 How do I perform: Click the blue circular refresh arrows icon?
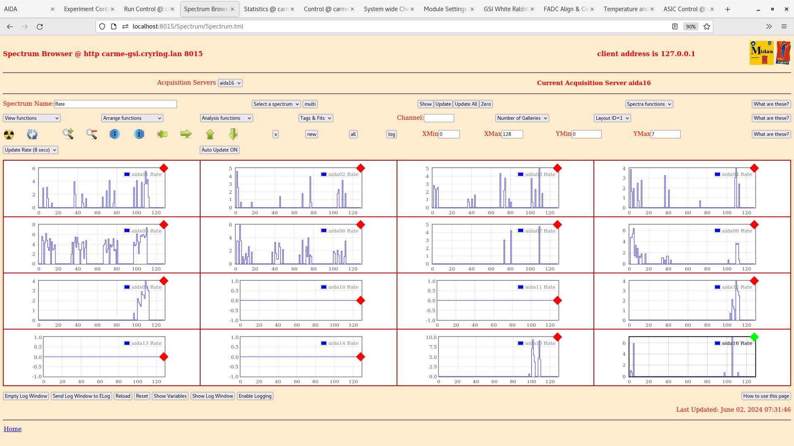(32, 134)
